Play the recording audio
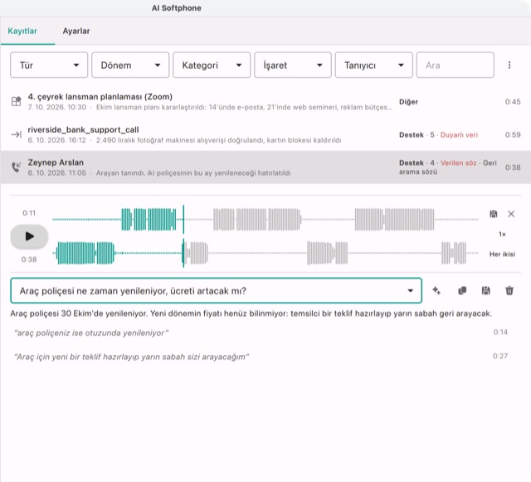This screenshot has width=531, height=482. pos(30,236)
